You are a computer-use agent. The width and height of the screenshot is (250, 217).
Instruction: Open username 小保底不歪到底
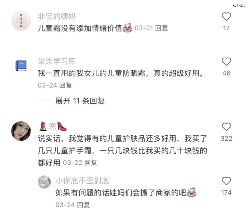point(82,181)
